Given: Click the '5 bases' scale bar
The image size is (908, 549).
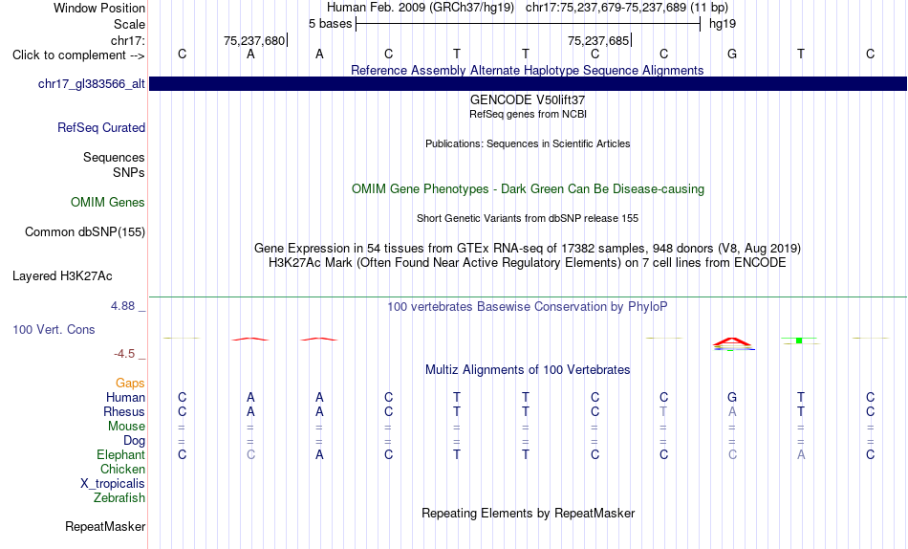Looking at the screenshot, I should click(x=529, y=24).
